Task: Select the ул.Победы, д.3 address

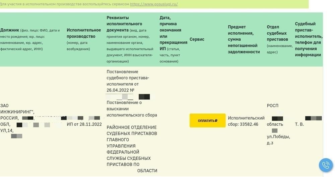Action: pyautogui.click(x=278, y=140)
